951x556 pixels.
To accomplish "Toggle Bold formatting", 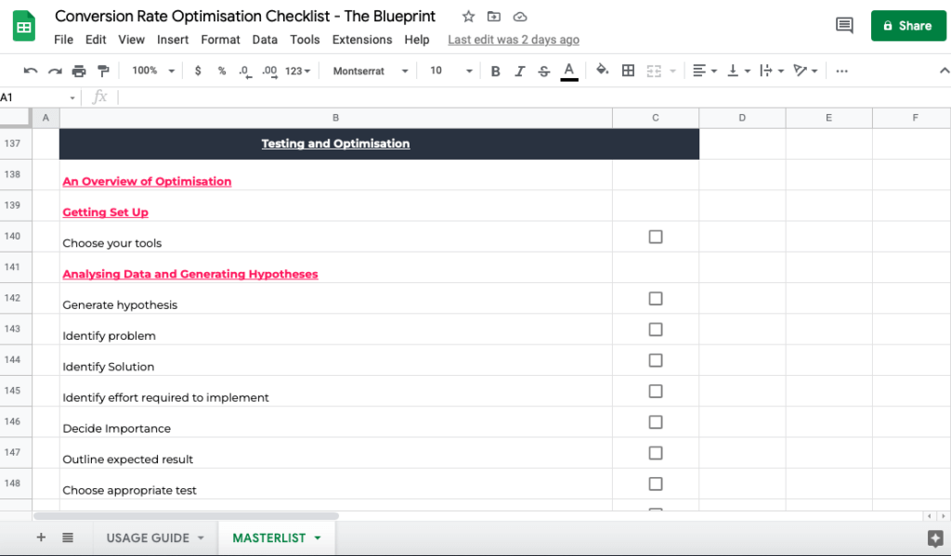I will (496, 71).
